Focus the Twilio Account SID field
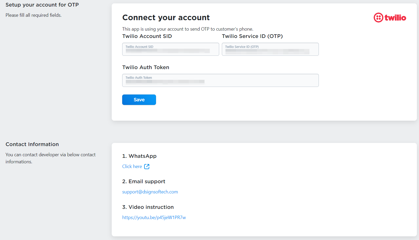The image size is (419, 240). (171, 49)
